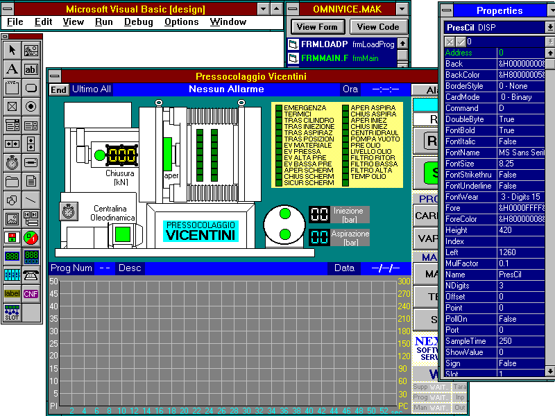Select the Frame tool in the toolbox
The image size is (555, 416).
12,88
